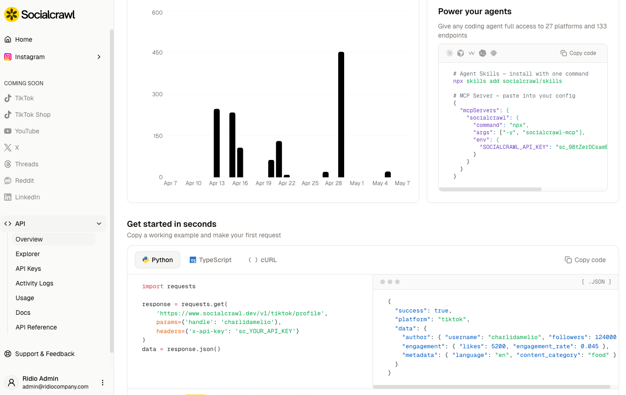The width and height of the screenshot is (626, 395).
Task: Click the "Get started in seconds" heading
Action: click(172, 224)
